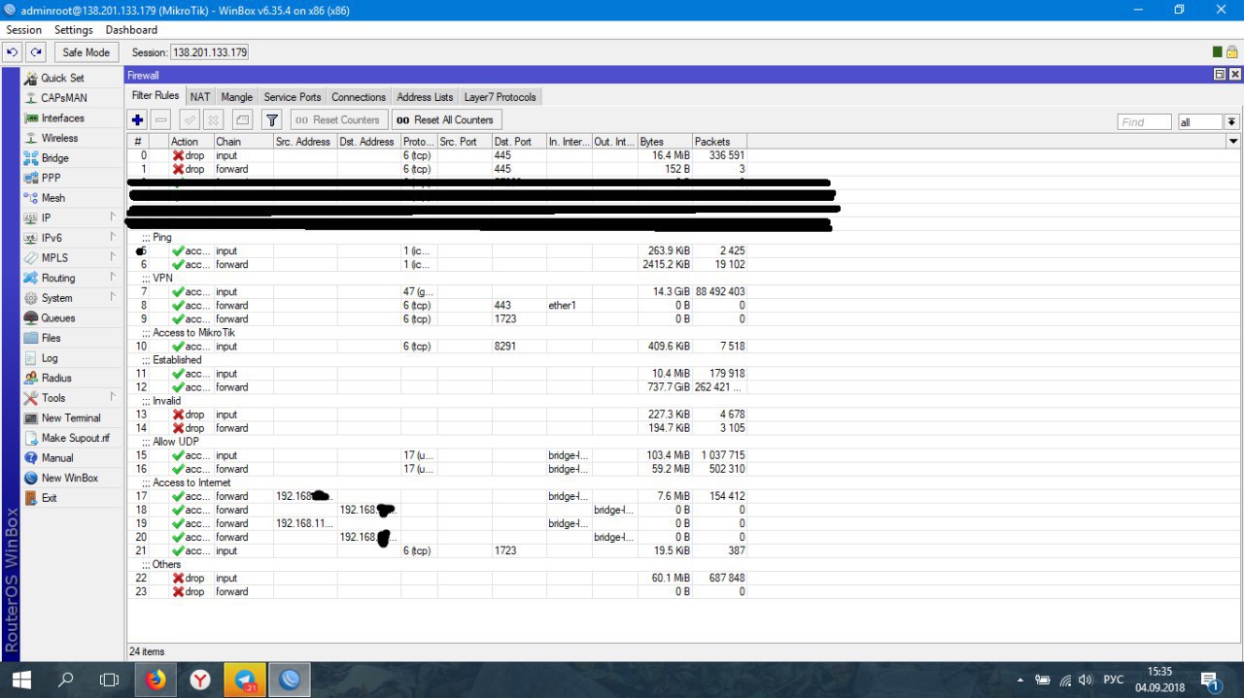Sort by the Bytes column header
Screen dimensions: 1244x698
coord(664,142)
